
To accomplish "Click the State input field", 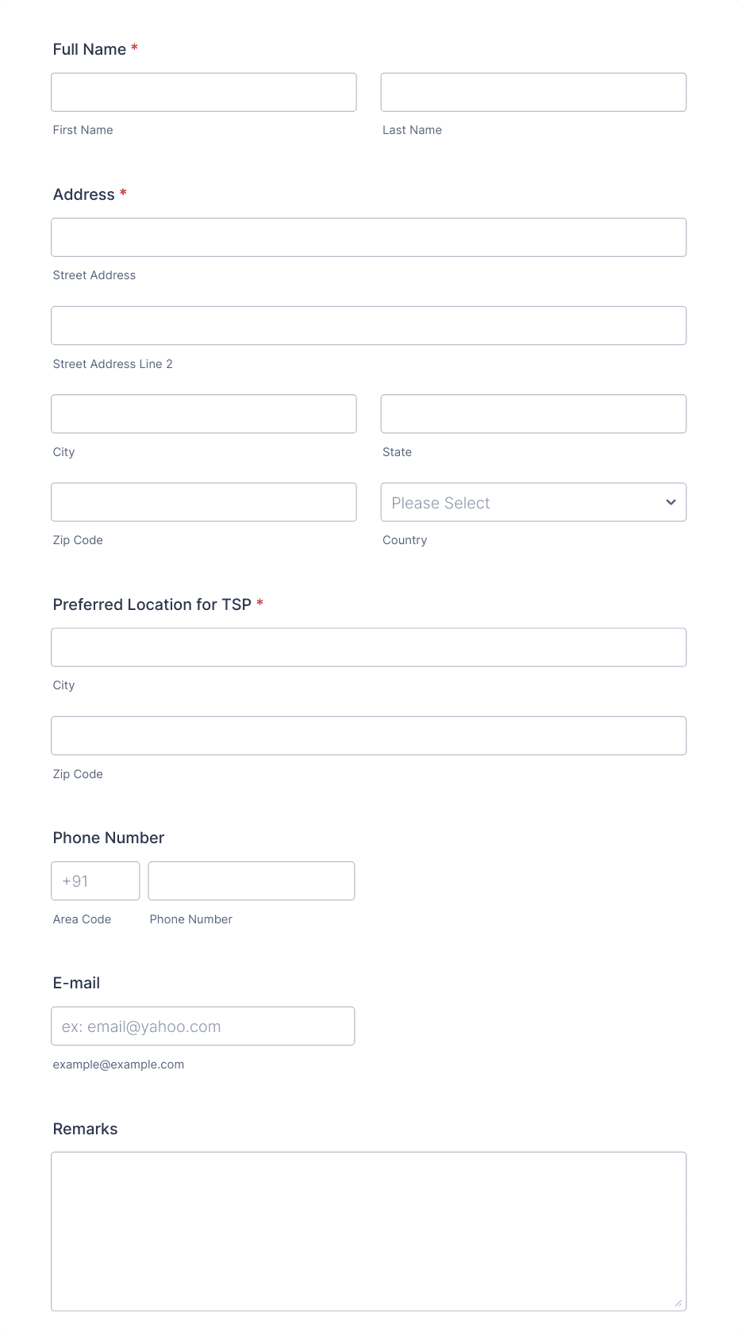I will pos(533,414).
